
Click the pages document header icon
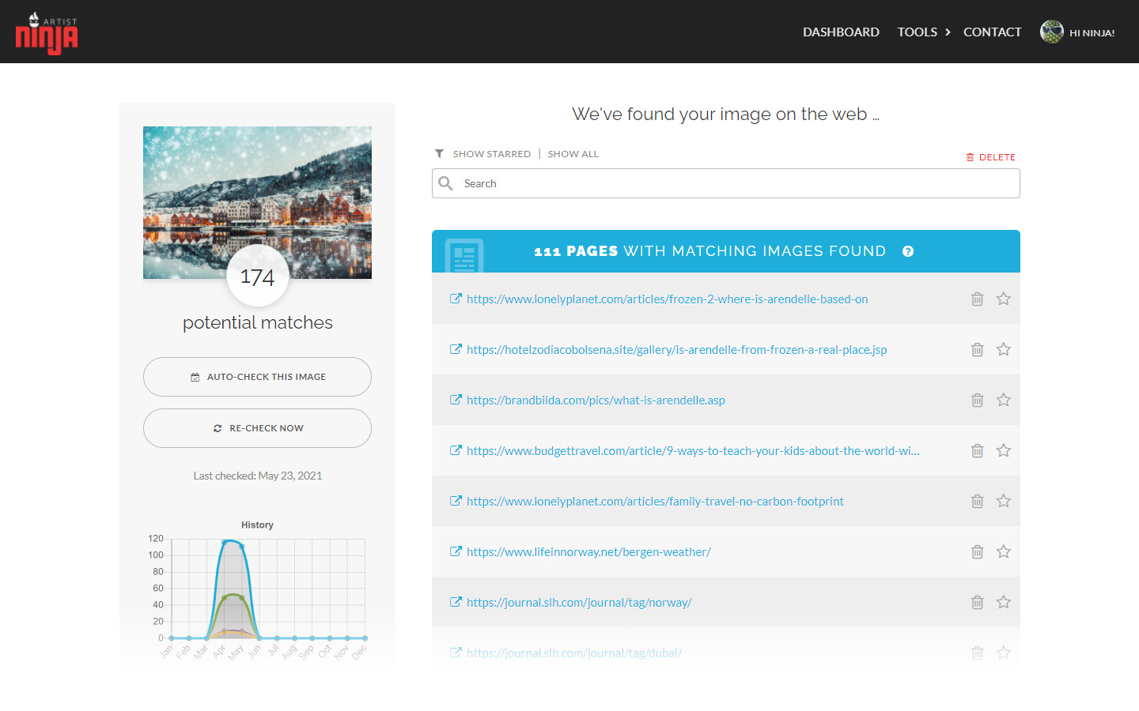(x=464, y=255)
